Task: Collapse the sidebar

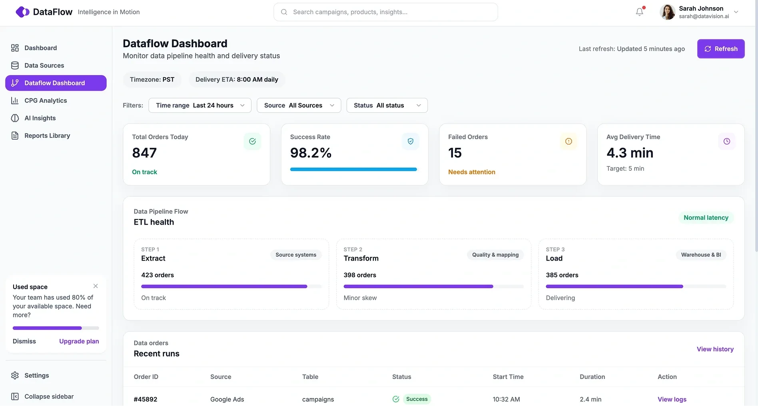Action: click(49, 396)
